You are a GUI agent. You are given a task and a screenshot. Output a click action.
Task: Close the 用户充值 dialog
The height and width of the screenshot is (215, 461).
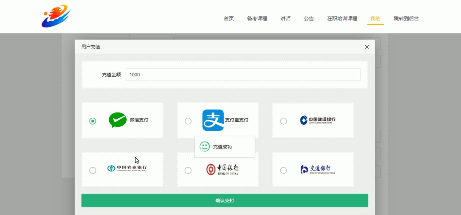click(367, 47)
